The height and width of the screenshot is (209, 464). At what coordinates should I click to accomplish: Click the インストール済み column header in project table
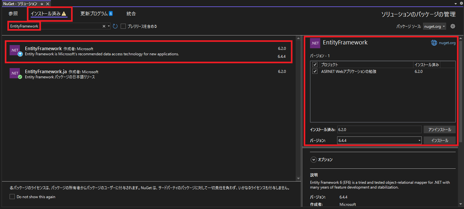pyautogui.click(x=427, y=65)
